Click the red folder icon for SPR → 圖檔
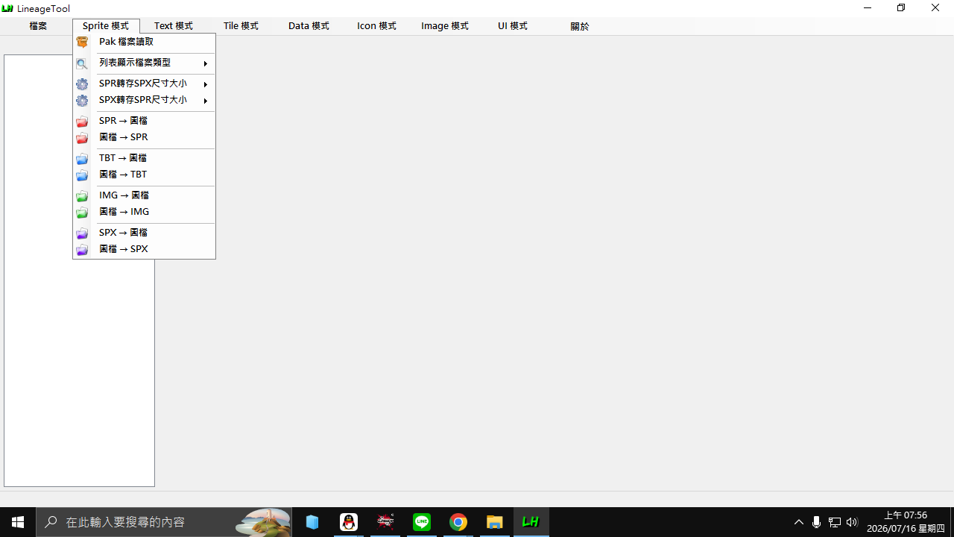 (x=82, y=122)
